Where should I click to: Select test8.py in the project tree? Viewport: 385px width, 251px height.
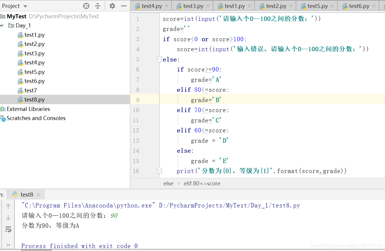tap(35, 99)
